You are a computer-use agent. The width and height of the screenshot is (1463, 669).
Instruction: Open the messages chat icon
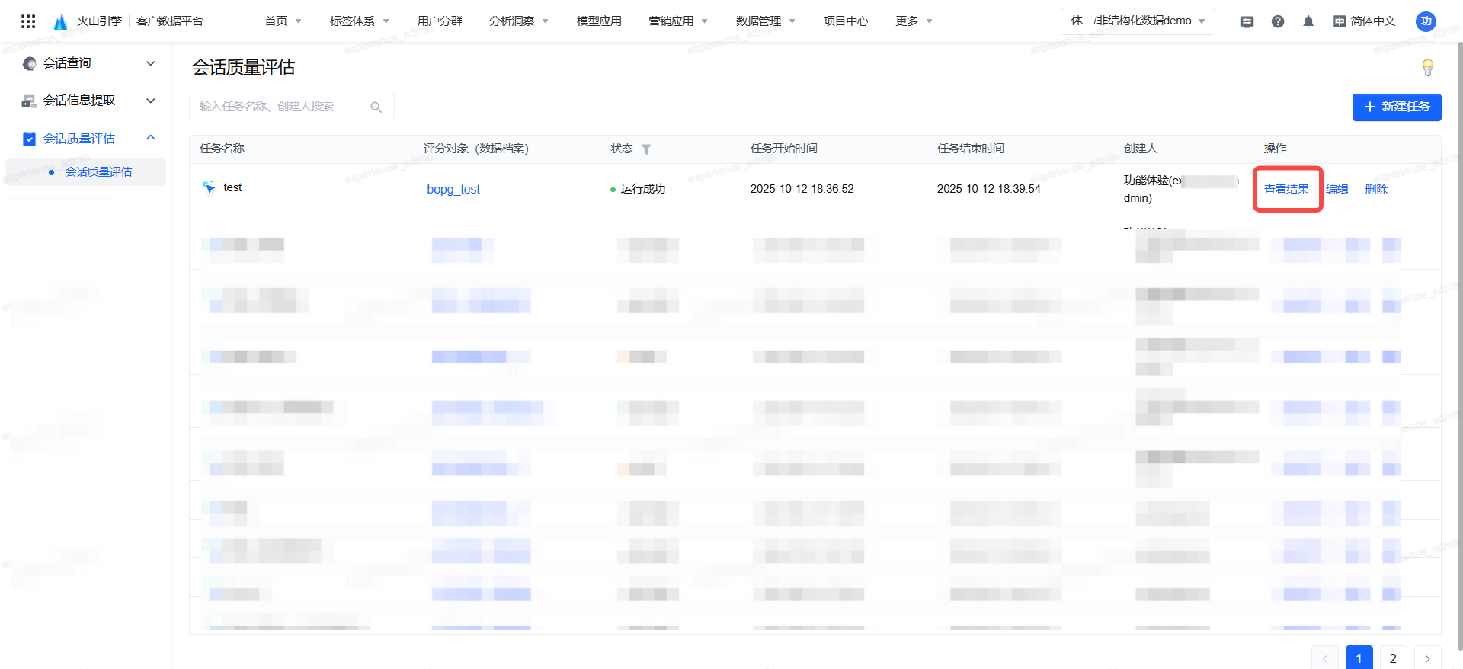coord(1247,21)
